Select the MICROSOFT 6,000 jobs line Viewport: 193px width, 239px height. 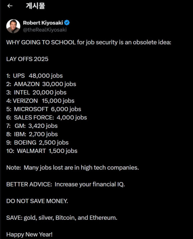click(44, 109)
